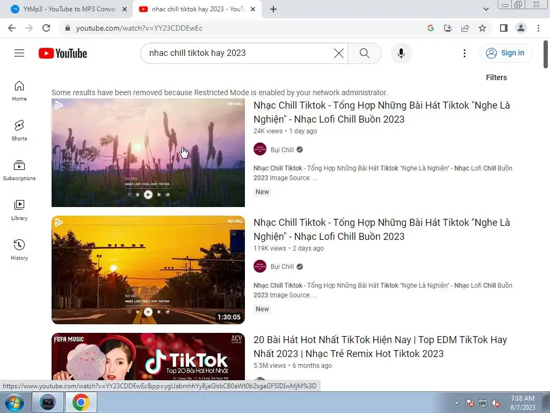Clear the search box with the X

pyautogui.click(x=338, y=53)
